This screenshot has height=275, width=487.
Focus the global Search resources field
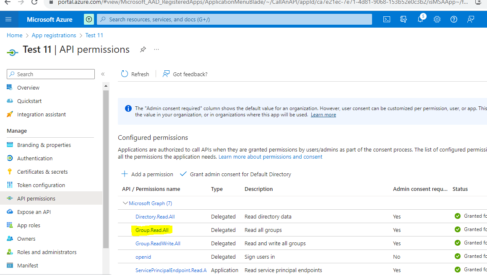234,19
